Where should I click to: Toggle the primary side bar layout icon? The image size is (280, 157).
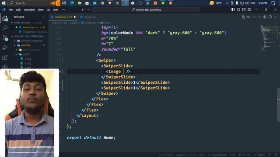(x=233, y=10)
